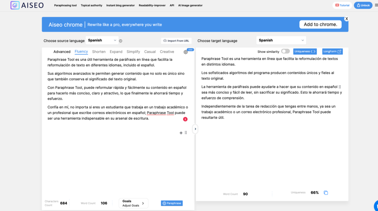378x211 pixels.
Task: Select the Expand mode tab
Action: coord(116,52)
